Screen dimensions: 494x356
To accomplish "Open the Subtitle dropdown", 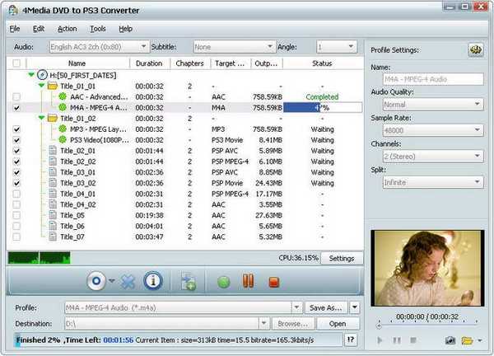I will (235, 47).
